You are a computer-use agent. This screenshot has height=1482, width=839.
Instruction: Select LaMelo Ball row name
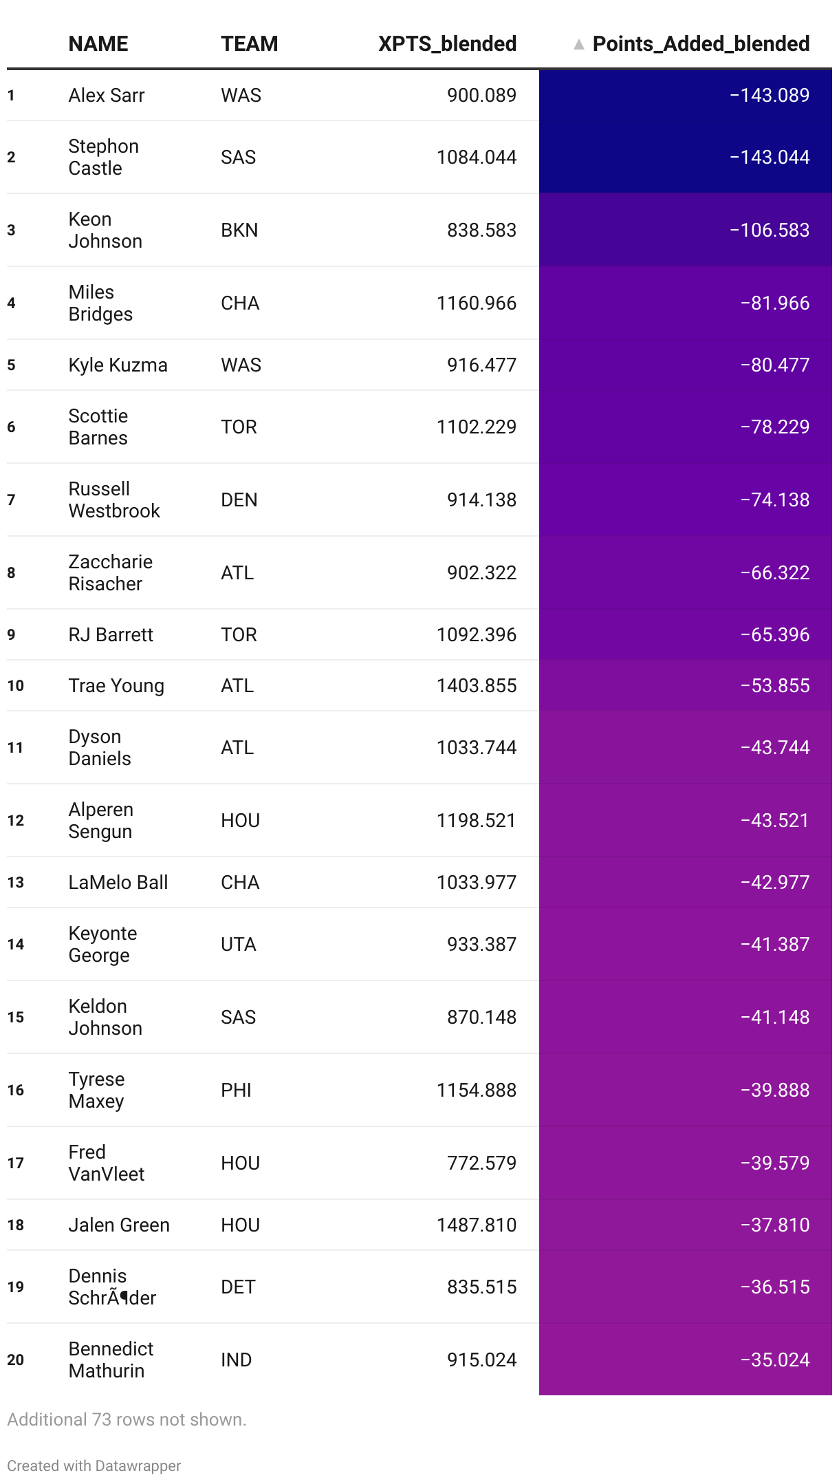pyautogui.click(x=118, y=883)
